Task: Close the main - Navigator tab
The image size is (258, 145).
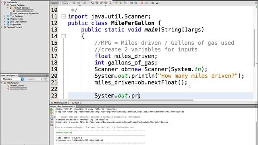Action: pos(17,75)
